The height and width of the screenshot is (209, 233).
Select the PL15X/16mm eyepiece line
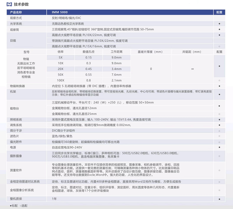coord(84,46)
